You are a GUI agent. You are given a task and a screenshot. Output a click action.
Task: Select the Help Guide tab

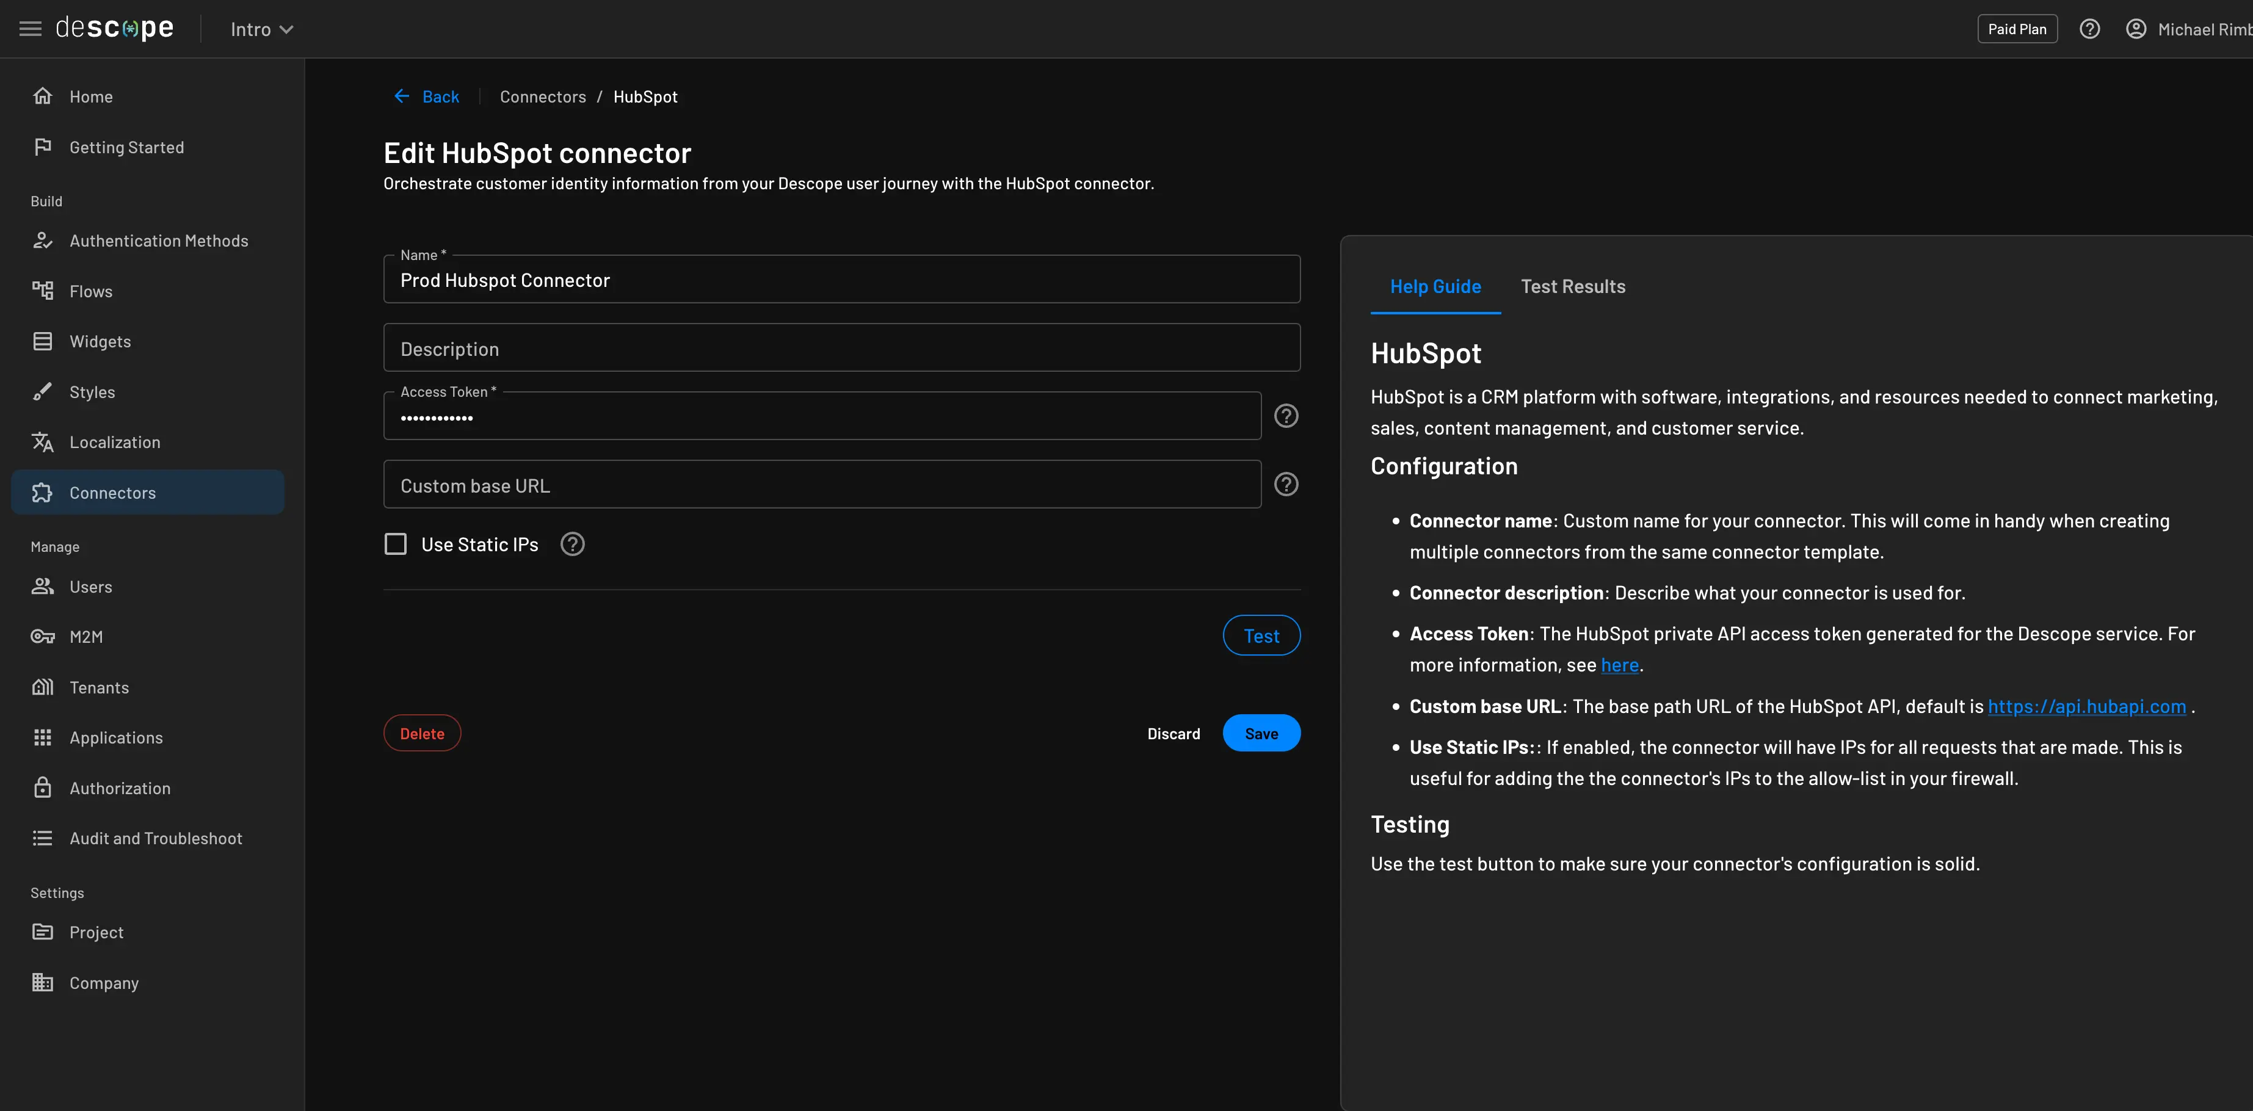tap(1435, 284)
